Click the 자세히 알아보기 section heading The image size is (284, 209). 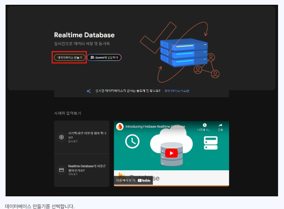point(68,113)
